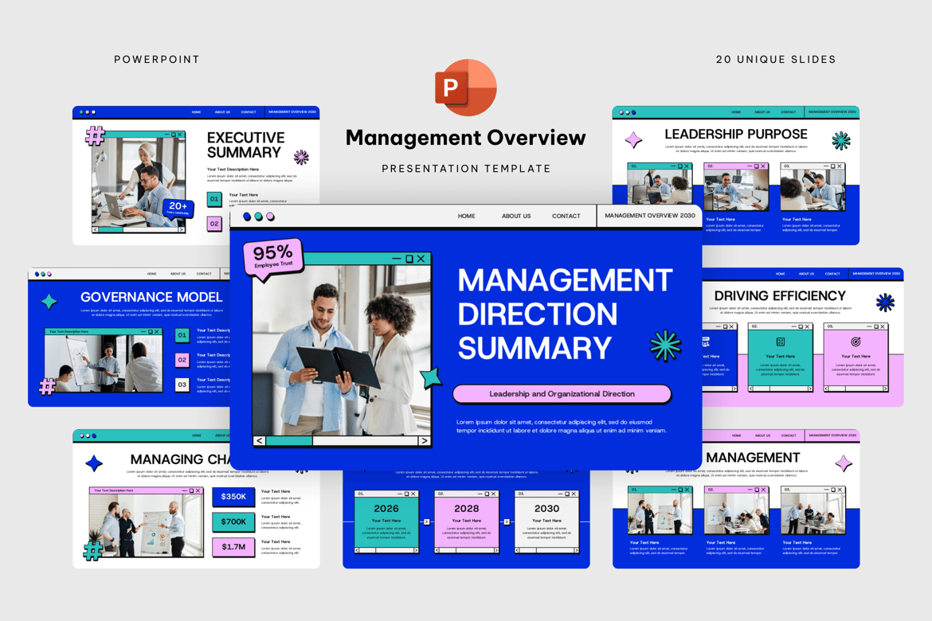Click Executive Summary laptop photo
This screenshot has height=621, width=932.
point(139,182)
